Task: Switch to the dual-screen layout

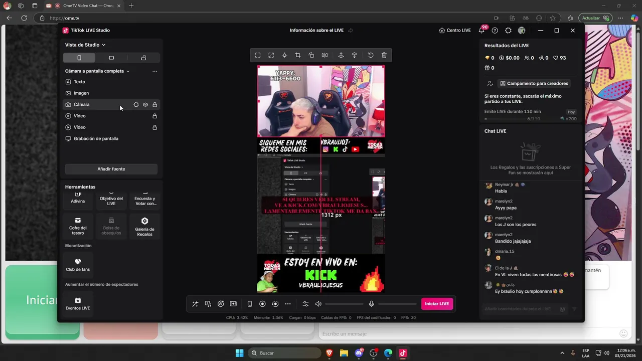Action: click(x=143, y=58)
